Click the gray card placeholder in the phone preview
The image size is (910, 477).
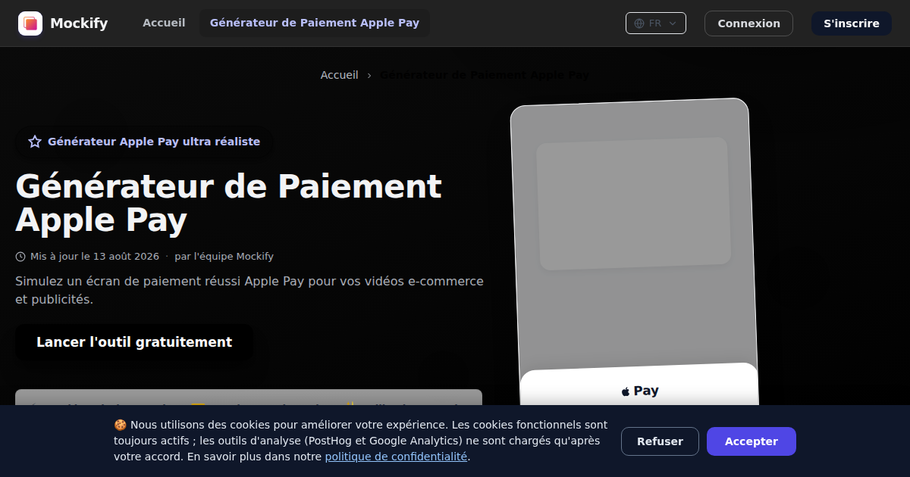click(633, 204)
